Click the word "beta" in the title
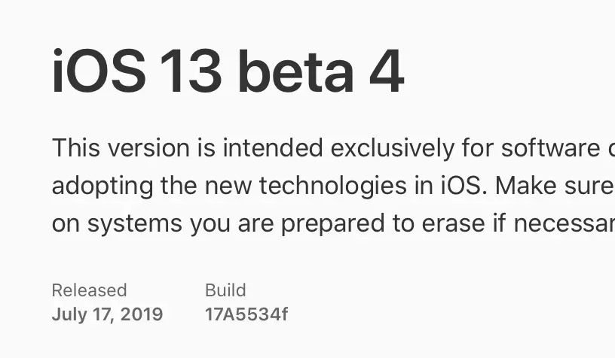Viewport: 615px width, 358px height. [295, 72]
